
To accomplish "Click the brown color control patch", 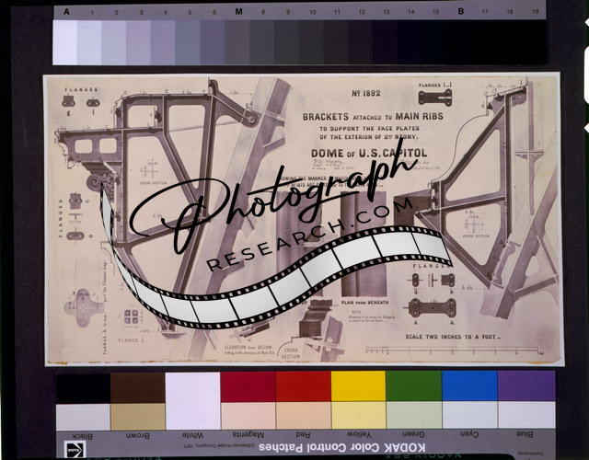I will [x=137, y=386].
